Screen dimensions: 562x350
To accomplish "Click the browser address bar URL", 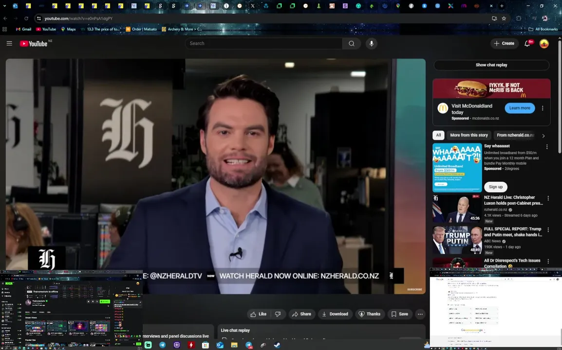I will [78, 18].
